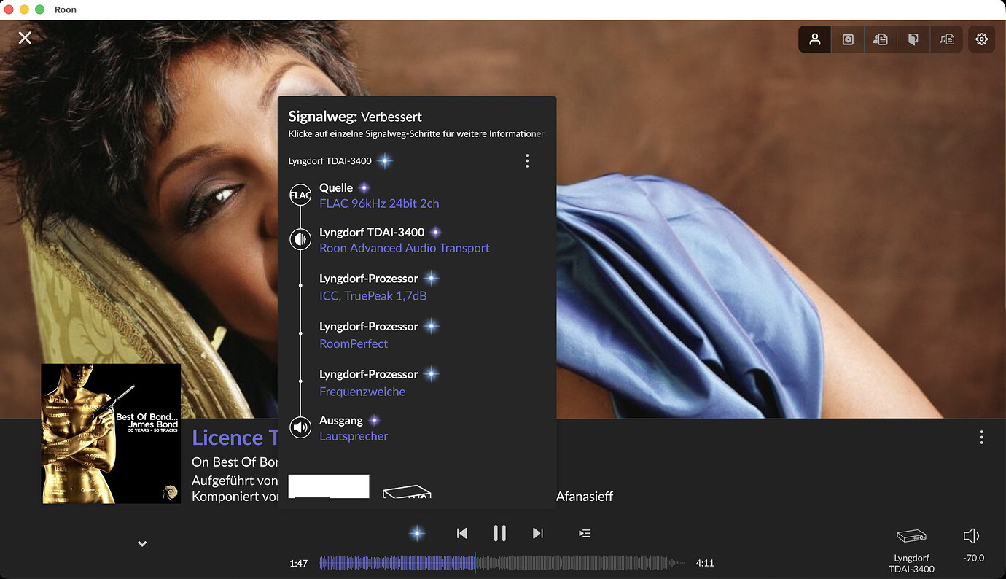The width and height of the screenshot is (1006, 579).
Task: Click the Ausgang speaker icon
Action: click(300, 427)
